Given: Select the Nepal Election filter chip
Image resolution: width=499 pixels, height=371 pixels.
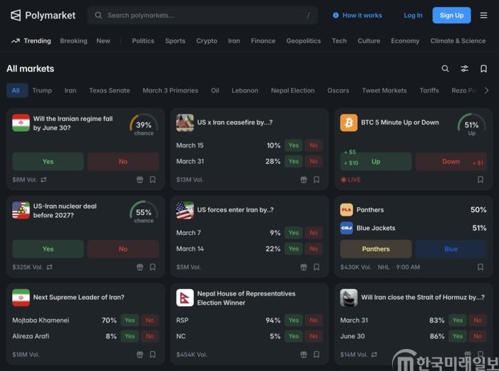Looking at the screenshot, I should (293, 90).
